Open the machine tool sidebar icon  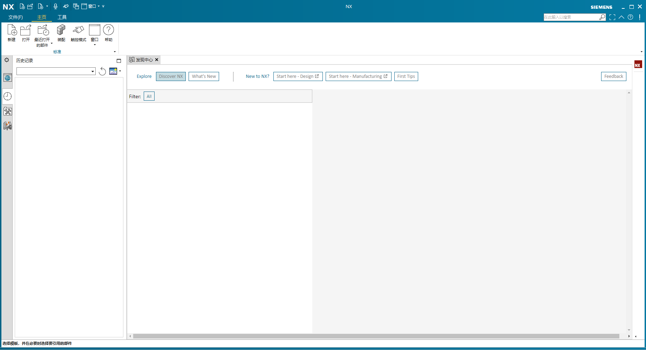[7, 126]
